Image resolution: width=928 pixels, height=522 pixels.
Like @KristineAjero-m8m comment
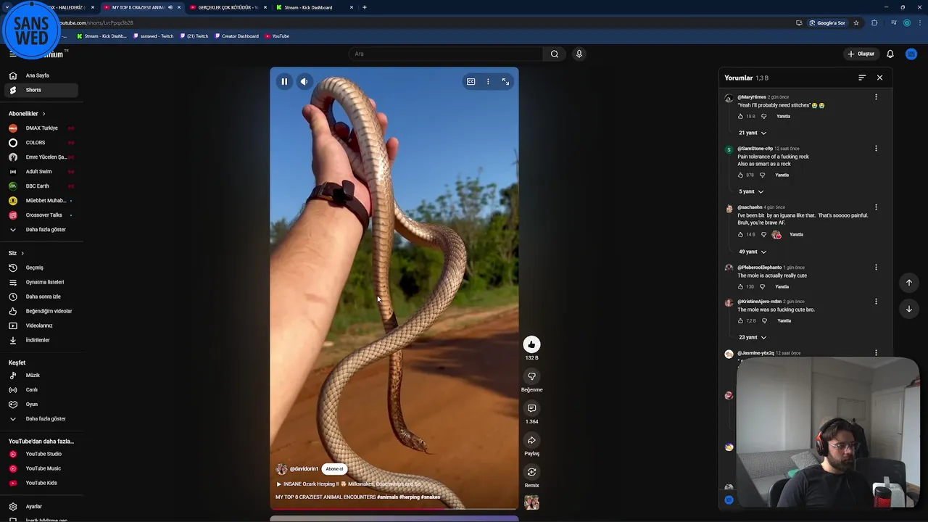click(x=740, y=320)
